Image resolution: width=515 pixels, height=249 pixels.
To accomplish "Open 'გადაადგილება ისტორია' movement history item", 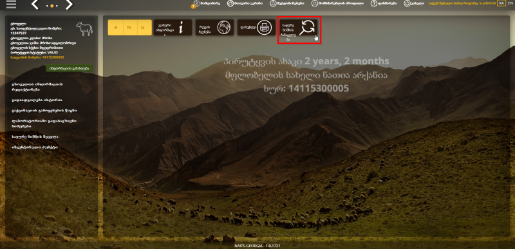I will pos(37,100).
